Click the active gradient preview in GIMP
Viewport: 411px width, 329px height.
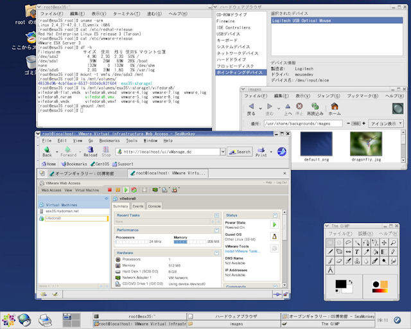coord(380,290)
